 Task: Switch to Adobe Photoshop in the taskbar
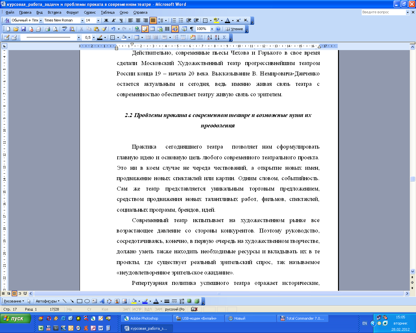pos(147,318)
